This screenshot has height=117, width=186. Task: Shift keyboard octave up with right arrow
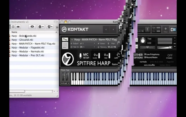(x=69, y=83)
